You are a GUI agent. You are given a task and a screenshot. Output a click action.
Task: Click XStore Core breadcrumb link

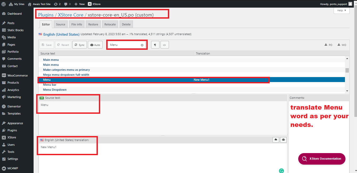pos(71,15)
